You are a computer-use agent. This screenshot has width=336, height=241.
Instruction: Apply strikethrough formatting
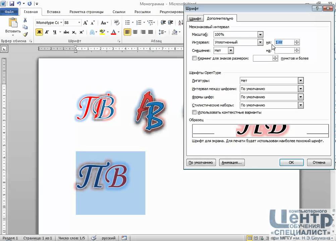(66, 32)
